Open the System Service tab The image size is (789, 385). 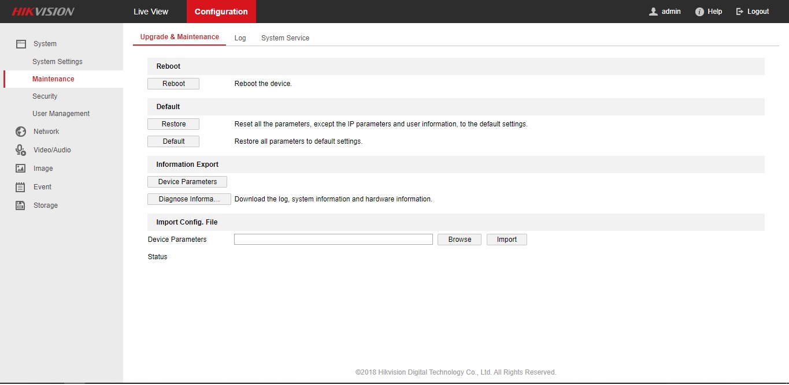coord(285,38)
